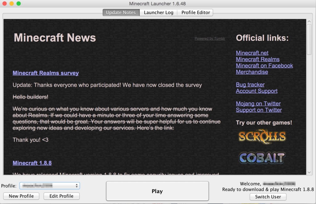Open the Profile dropdown selector

pos(50,186)
